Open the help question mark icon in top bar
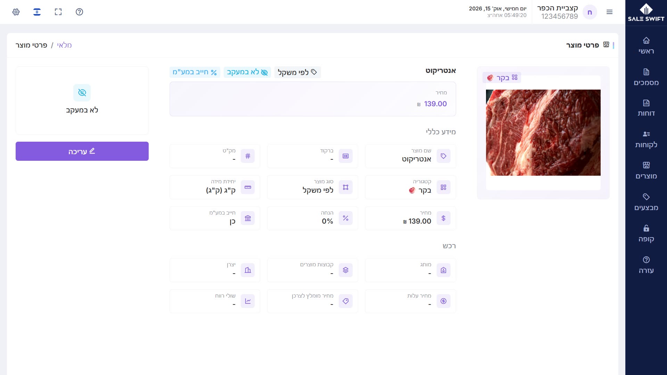The image size is (667, 375). [x=79, y=12]
